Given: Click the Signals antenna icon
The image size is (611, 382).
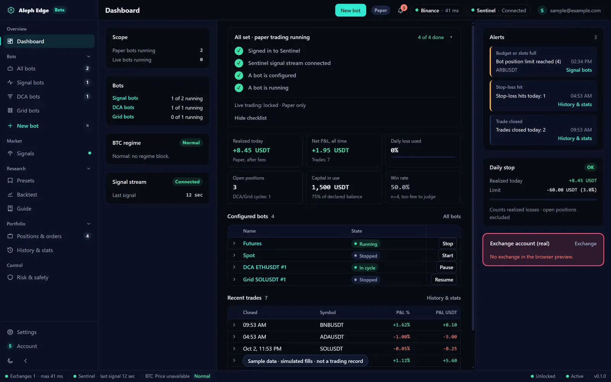Looking at the screenshot, I should coord(10,153).
